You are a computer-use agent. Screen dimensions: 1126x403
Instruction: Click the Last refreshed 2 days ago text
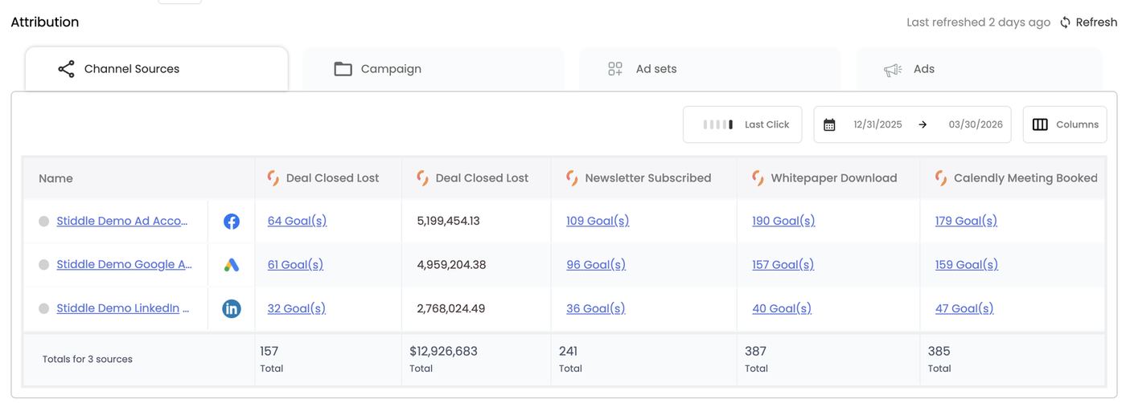click(x=978, y=22)
